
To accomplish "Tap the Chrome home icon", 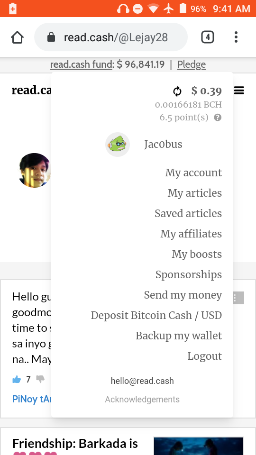I will (17, 37).
